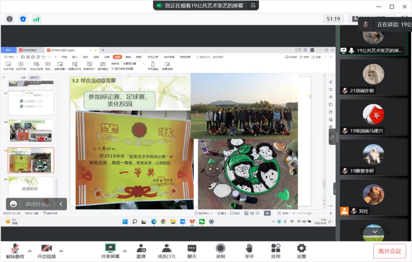Click the 说点什么 chat input
Viewport: 412px width, 262px height.
pos(38,204)
